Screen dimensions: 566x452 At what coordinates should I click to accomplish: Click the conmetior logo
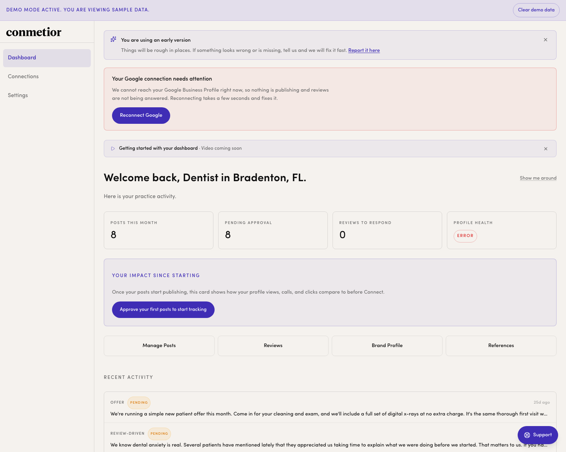pos(34,32)
